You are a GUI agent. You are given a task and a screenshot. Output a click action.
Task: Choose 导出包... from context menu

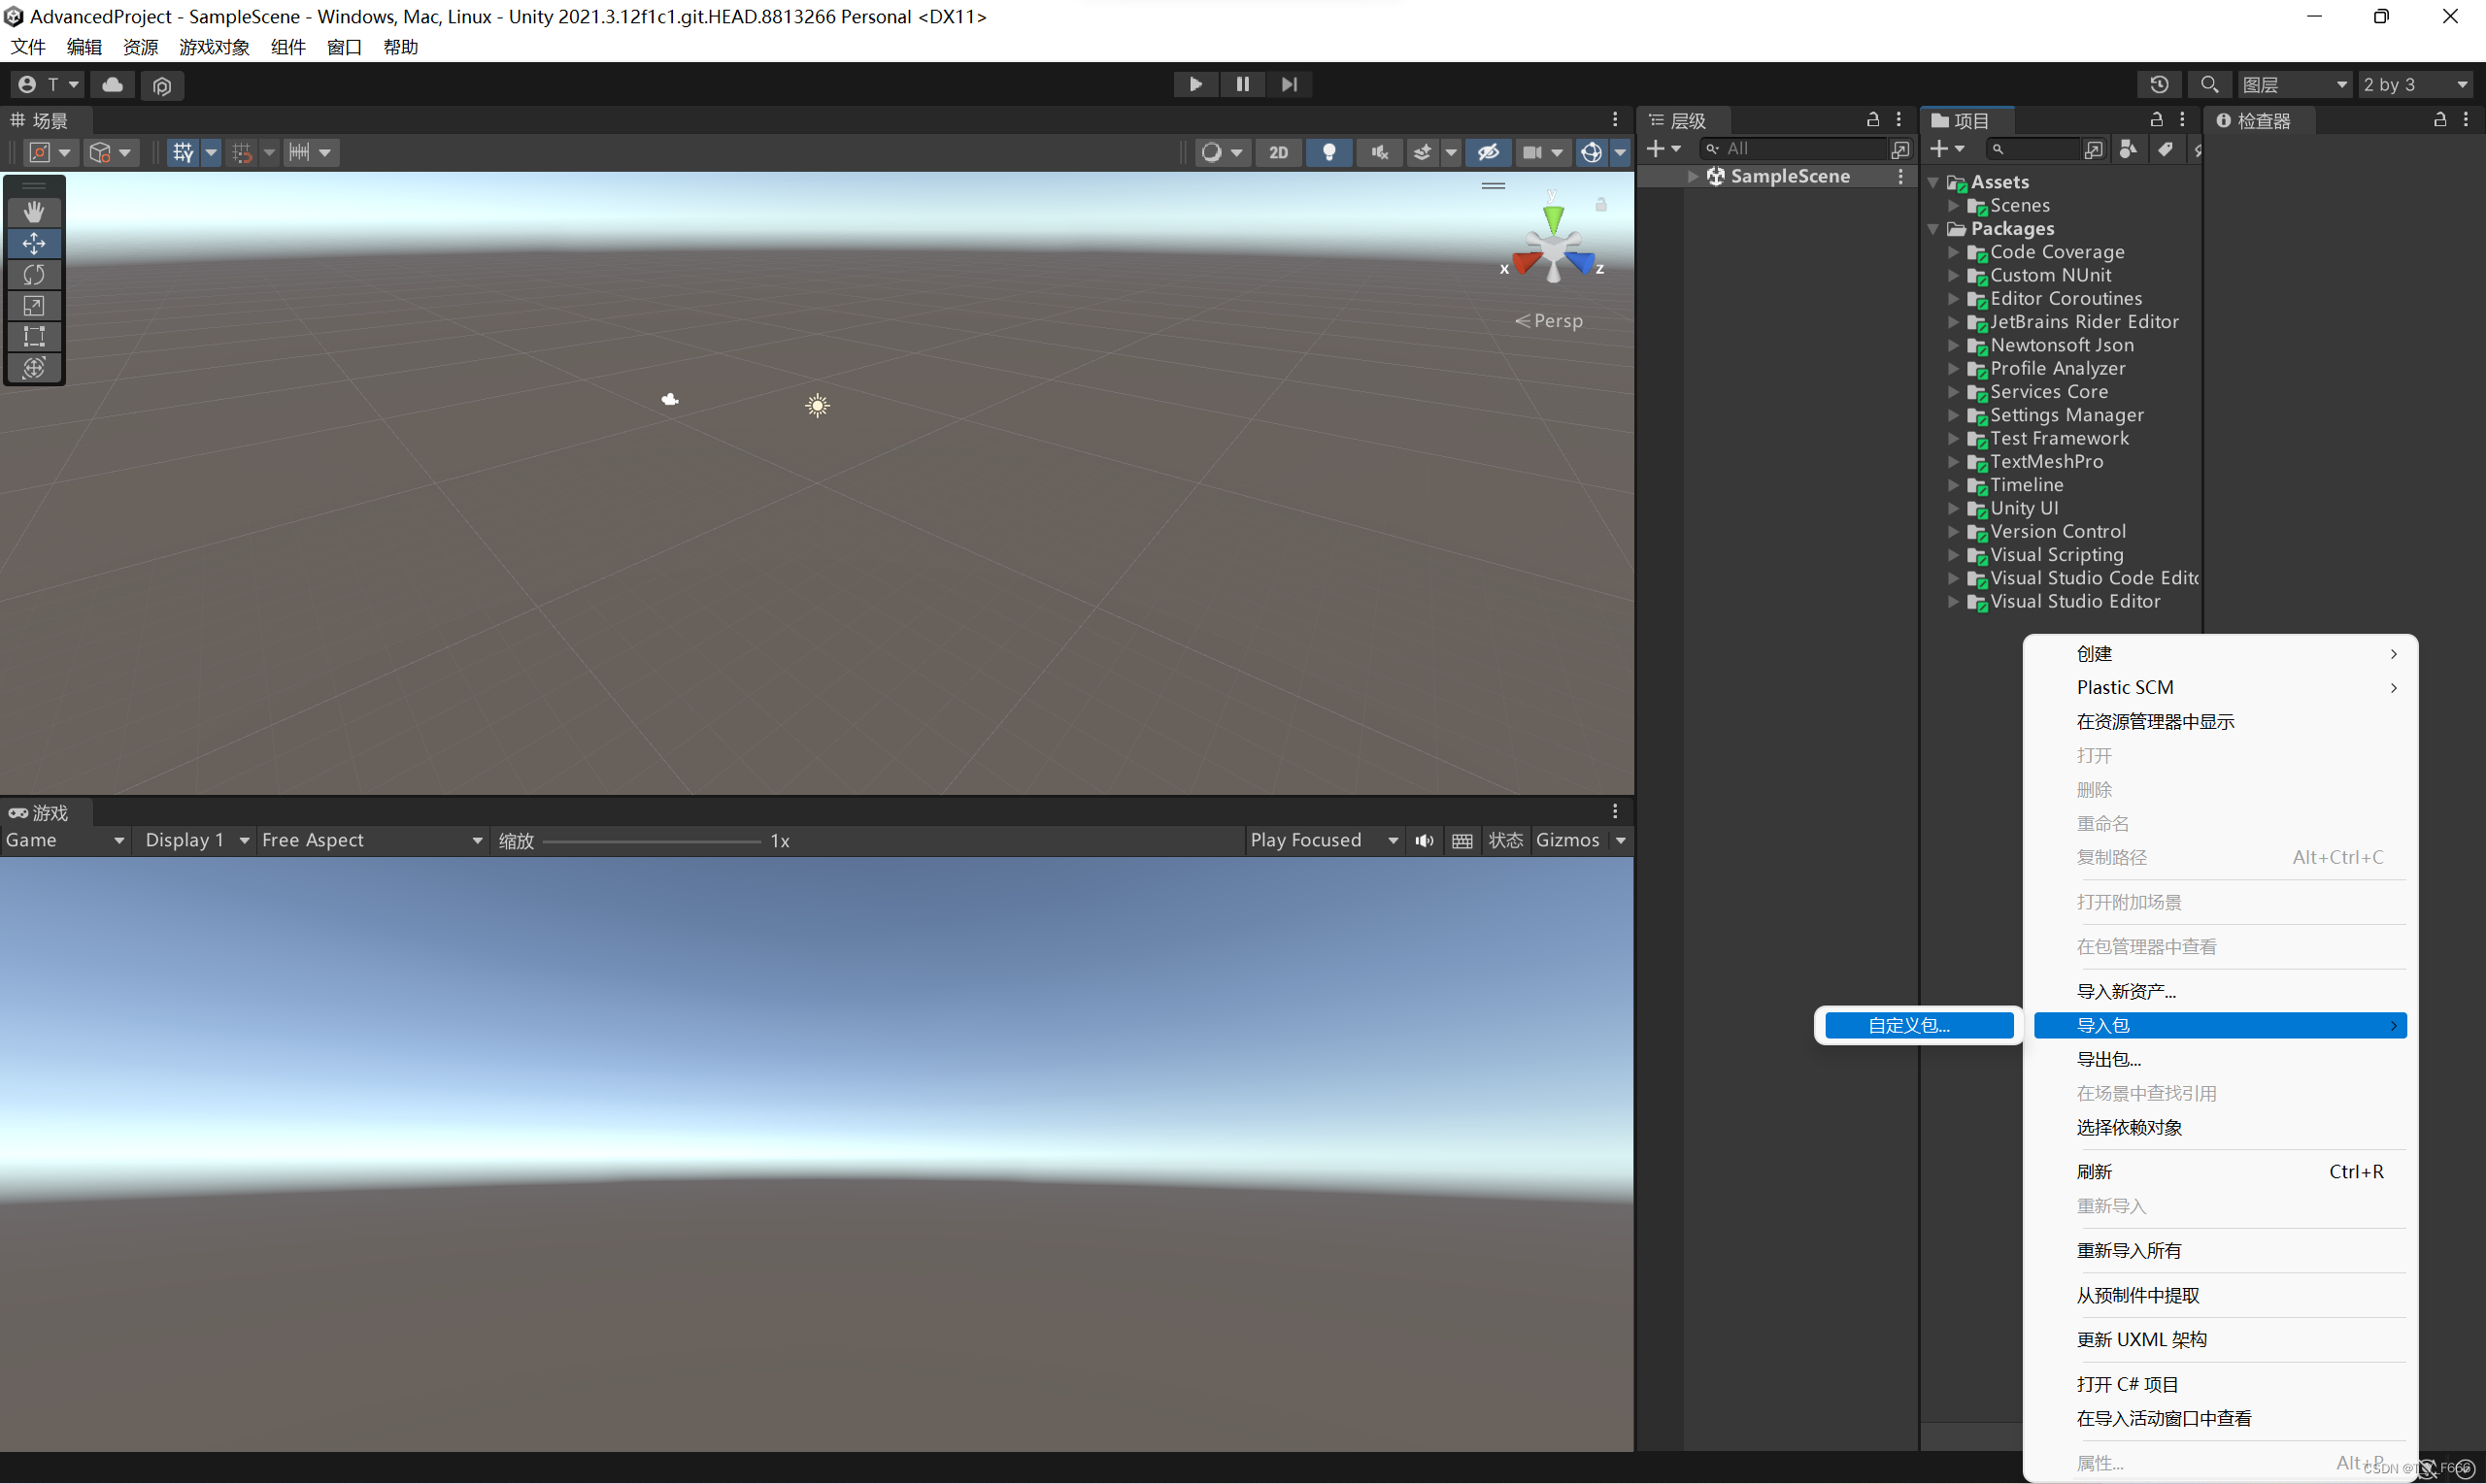point(2109,1059)
